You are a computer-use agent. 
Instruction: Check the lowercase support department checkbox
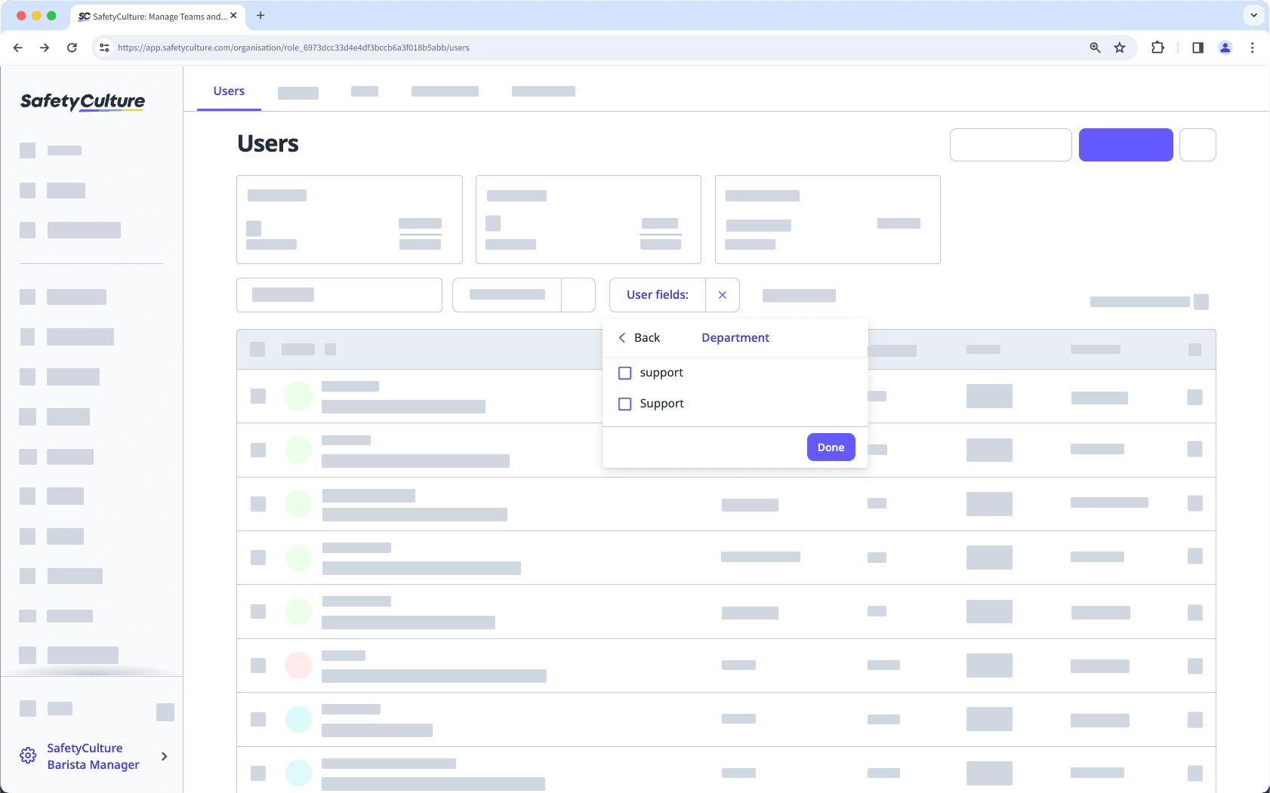pos(624,372)
